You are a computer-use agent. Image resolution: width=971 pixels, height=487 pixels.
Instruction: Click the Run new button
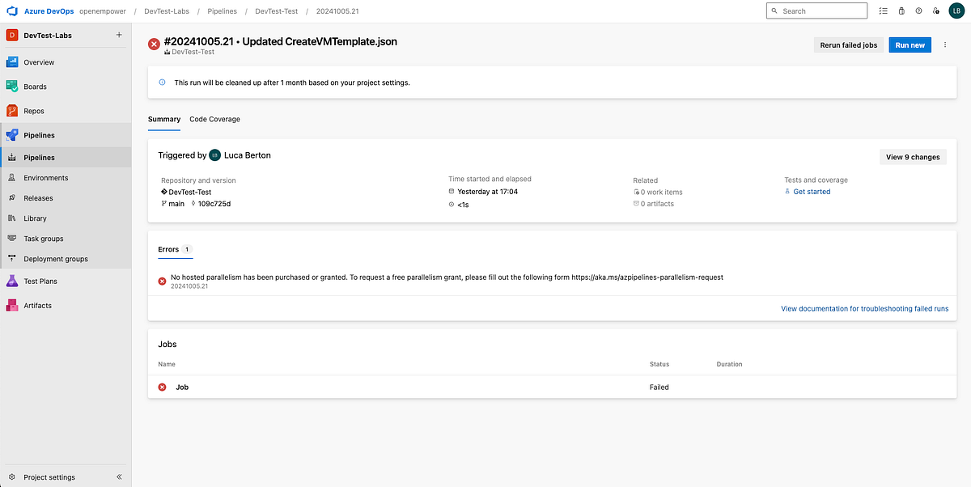click(x=910, y=44)
